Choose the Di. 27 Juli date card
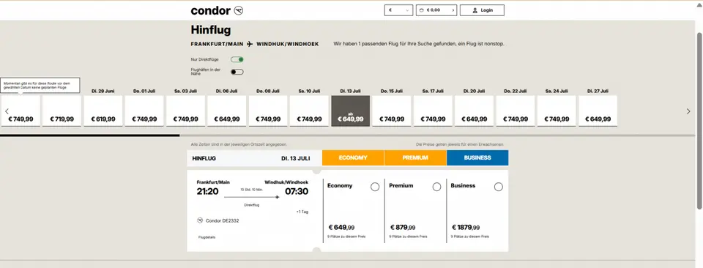 (598, 111)
